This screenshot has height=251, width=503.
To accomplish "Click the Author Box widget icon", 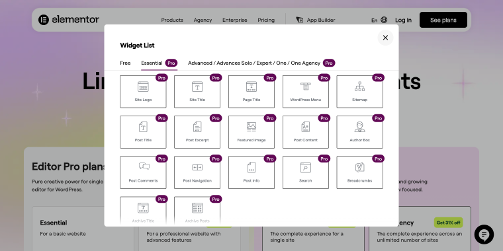I will click(359, 127).
